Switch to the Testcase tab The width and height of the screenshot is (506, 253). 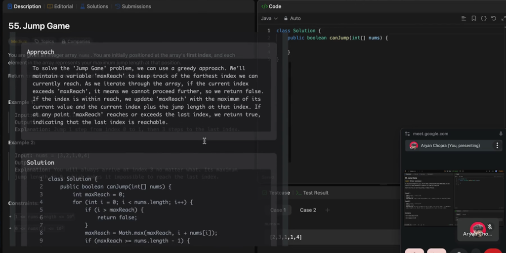[276, 193]
